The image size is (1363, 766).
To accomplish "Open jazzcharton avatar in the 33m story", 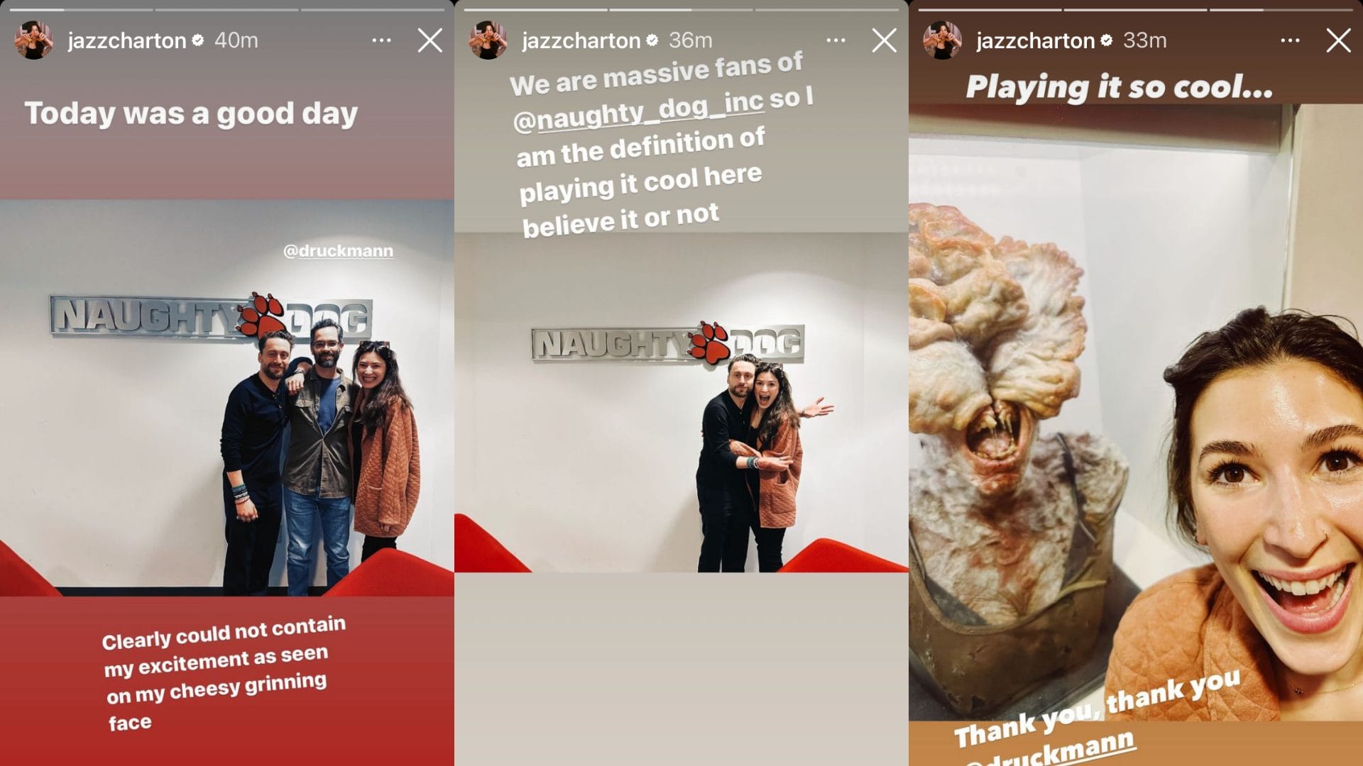I will click(942, 40).
